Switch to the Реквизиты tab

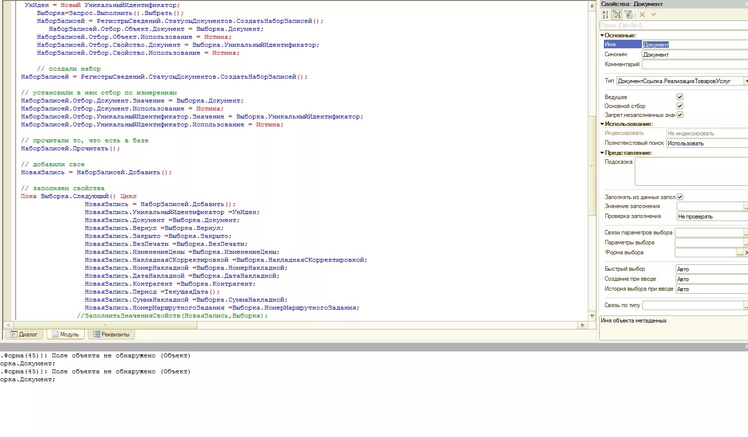click(111, 334)
